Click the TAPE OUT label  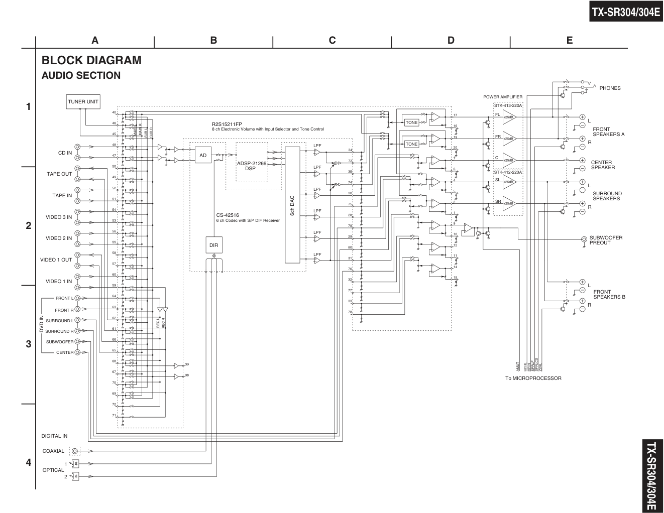coord(60,174)
